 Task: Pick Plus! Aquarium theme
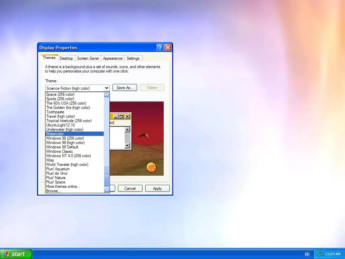coord(74,169)
